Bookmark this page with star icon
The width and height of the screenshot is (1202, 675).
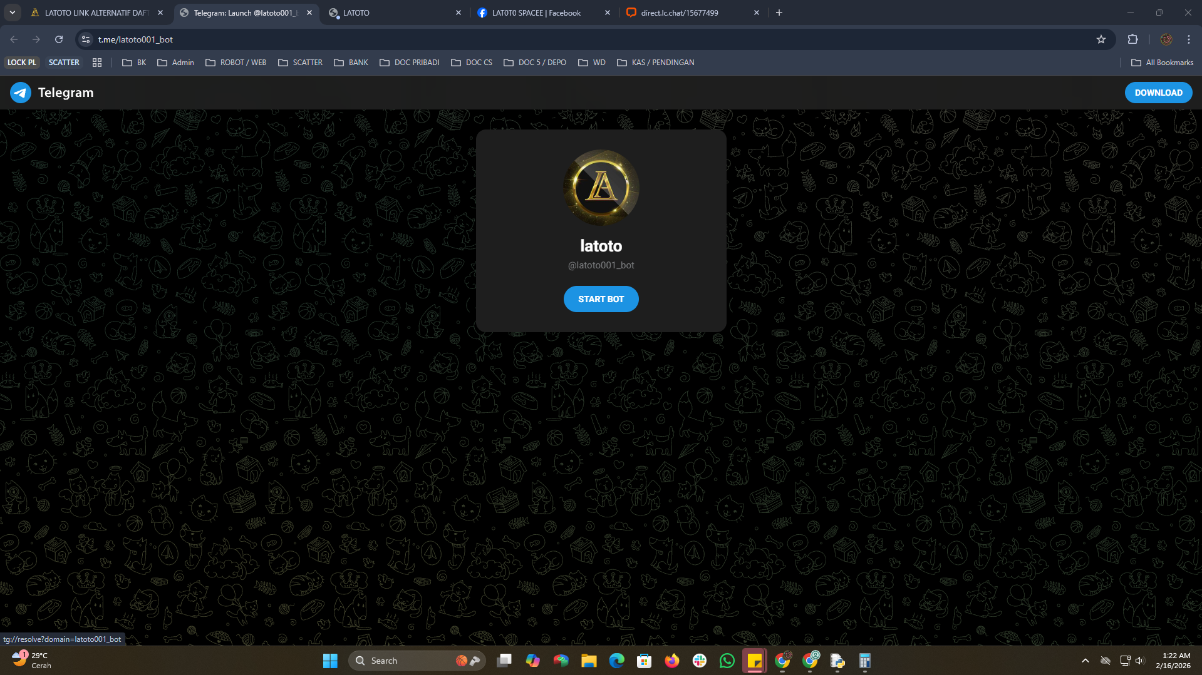pos(1101,39)
